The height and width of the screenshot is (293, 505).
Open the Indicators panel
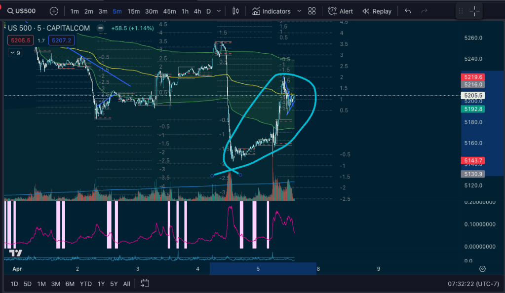(271, 11)
